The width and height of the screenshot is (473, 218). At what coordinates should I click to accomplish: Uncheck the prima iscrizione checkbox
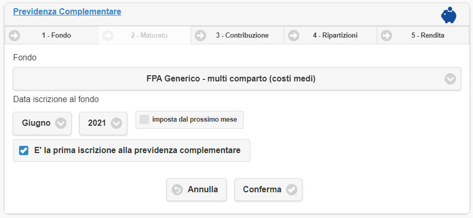(x=24, y=150)
